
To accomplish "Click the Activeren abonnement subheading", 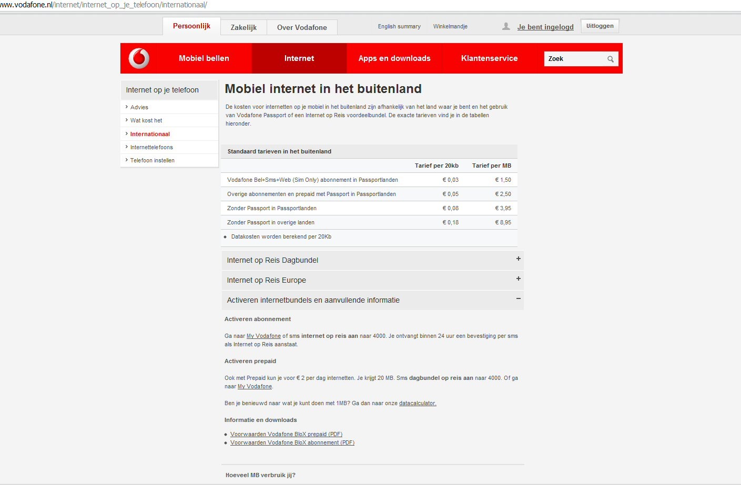I will click(x=258, y=319).
